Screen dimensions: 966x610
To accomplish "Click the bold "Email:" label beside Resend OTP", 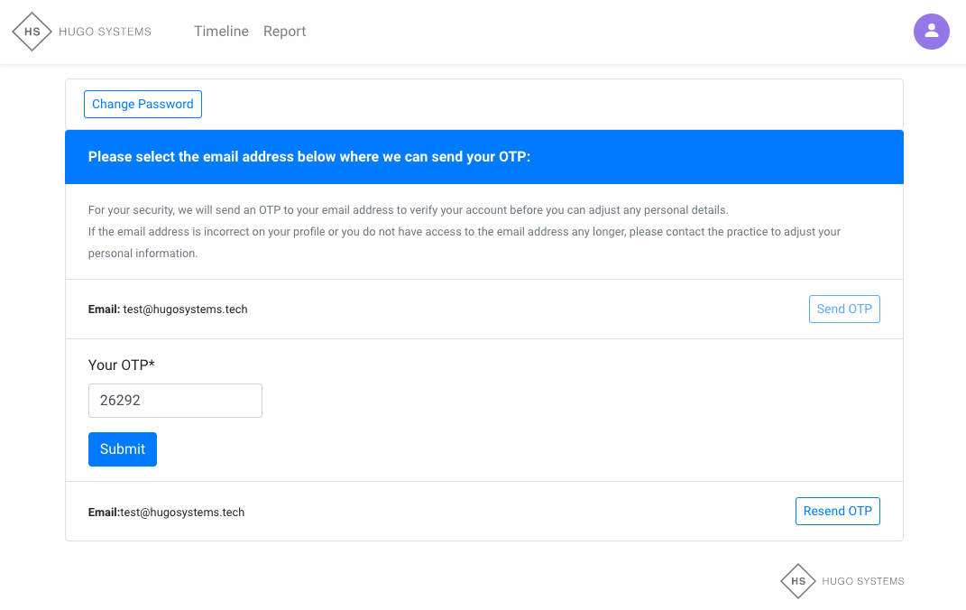I will pyautogui.click(x=104, y=513).
